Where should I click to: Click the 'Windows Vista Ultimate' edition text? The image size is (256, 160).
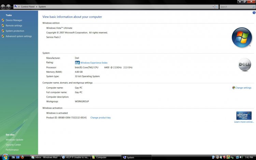[x=59, y=28]
